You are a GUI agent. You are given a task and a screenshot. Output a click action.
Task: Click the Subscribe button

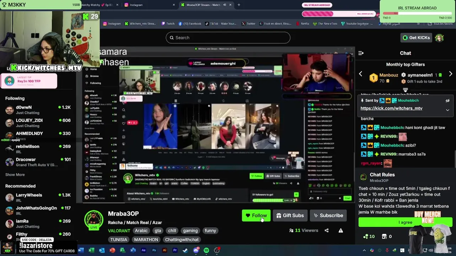click(x=328, y=215)
